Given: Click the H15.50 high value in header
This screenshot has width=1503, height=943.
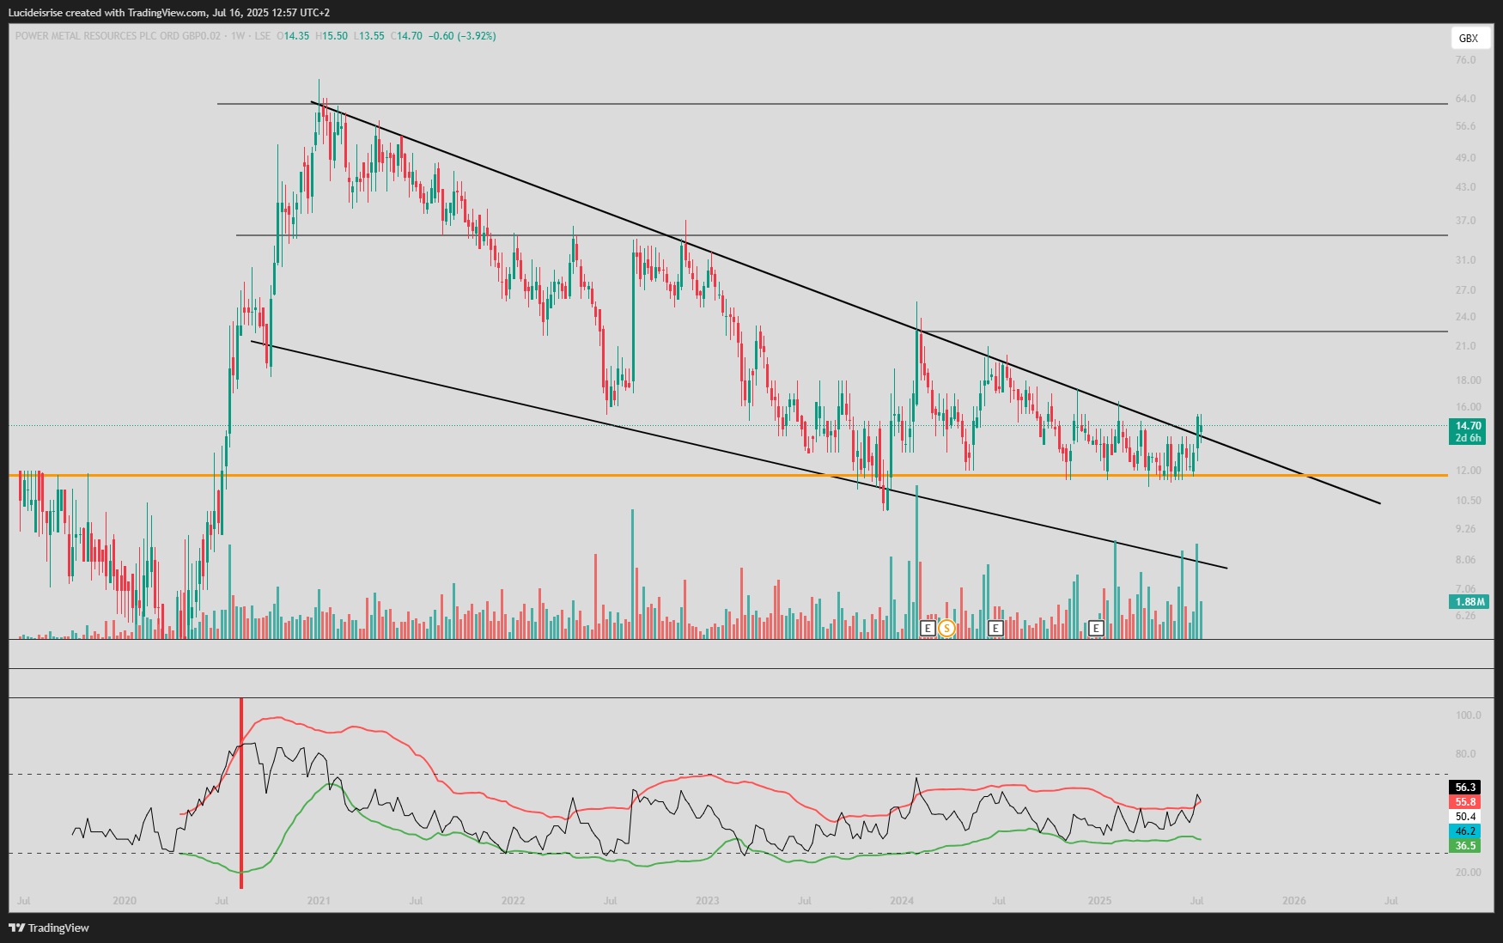Looking at the screenshot, I should (x=332, y=36).
